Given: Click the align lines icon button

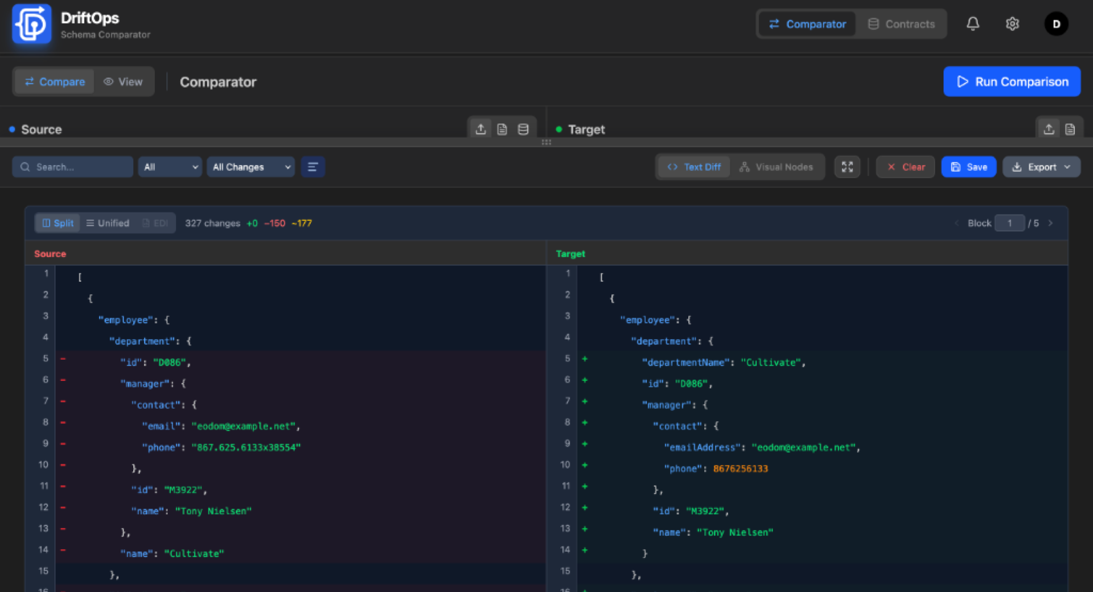Looking at the screenshot, I should (313, 167).
